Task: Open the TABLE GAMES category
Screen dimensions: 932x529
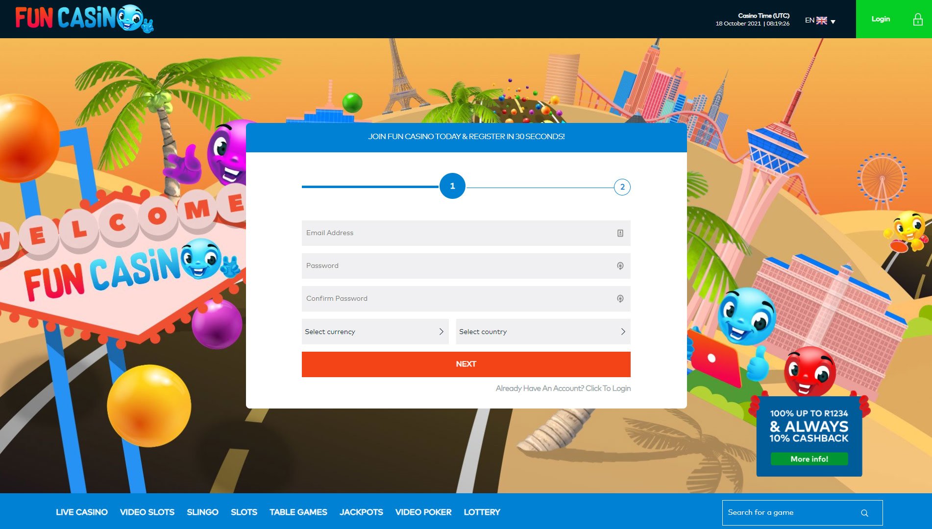Action: 298,512
